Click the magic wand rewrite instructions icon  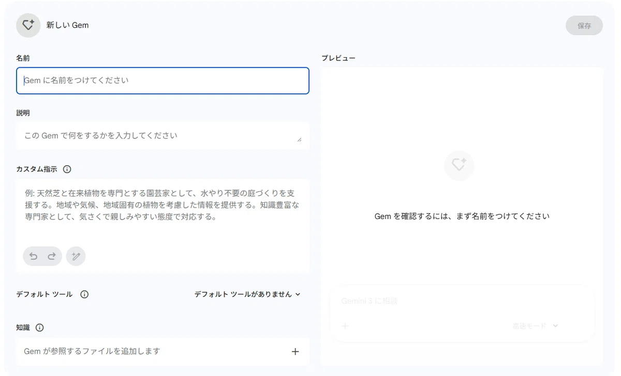point(76,256)
